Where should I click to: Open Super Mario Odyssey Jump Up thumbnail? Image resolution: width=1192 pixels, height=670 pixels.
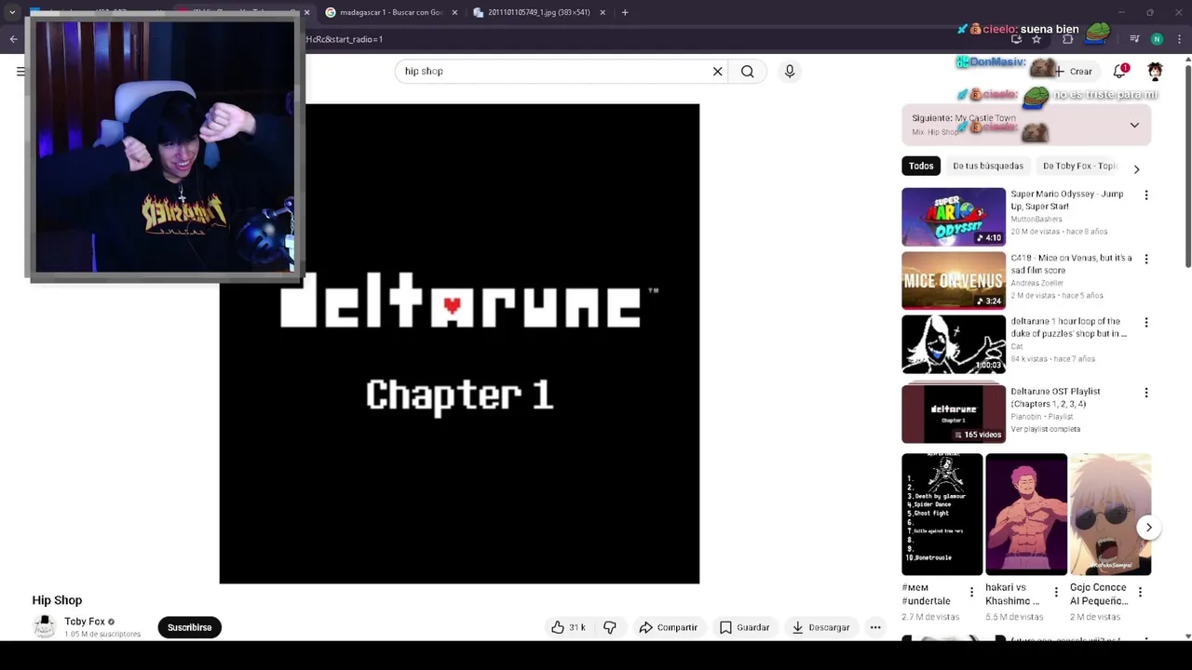click(x=954, y=217)
